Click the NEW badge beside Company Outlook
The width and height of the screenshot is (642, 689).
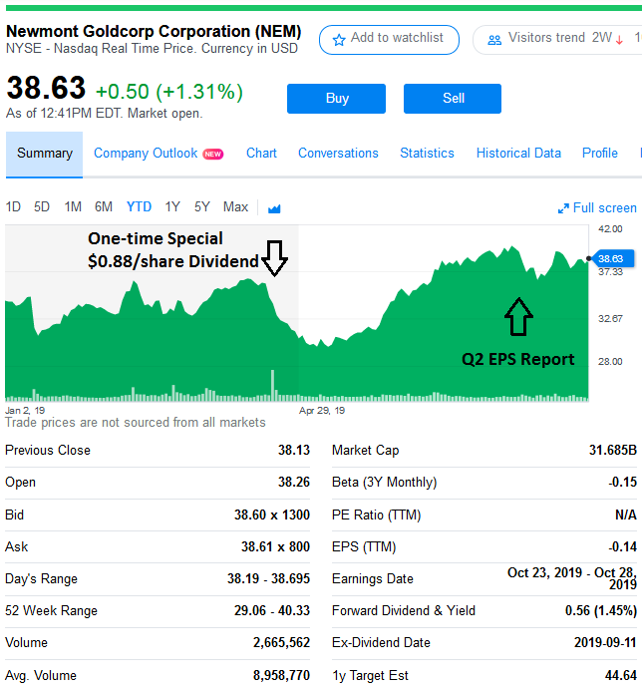tap(213, 154)
